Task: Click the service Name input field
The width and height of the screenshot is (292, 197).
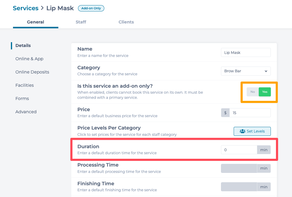Action: click(246, 52)
